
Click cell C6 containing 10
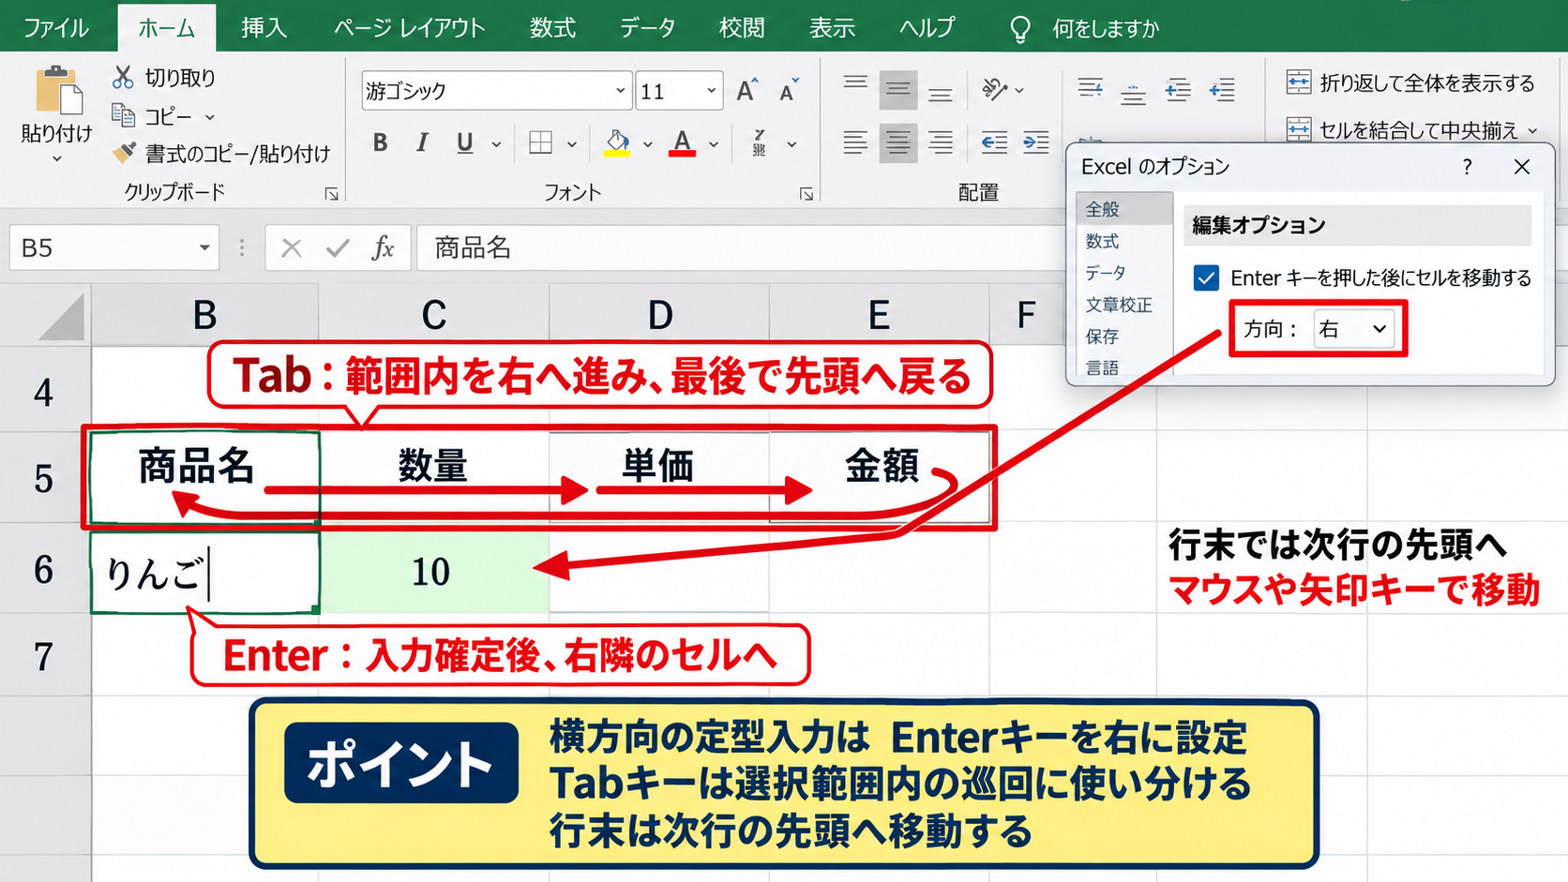click(434, 571)
